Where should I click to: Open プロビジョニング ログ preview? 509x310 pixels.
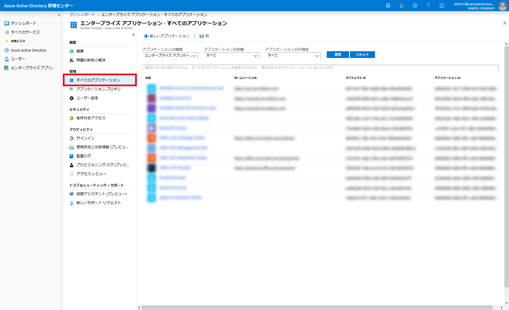coord(100,165)
